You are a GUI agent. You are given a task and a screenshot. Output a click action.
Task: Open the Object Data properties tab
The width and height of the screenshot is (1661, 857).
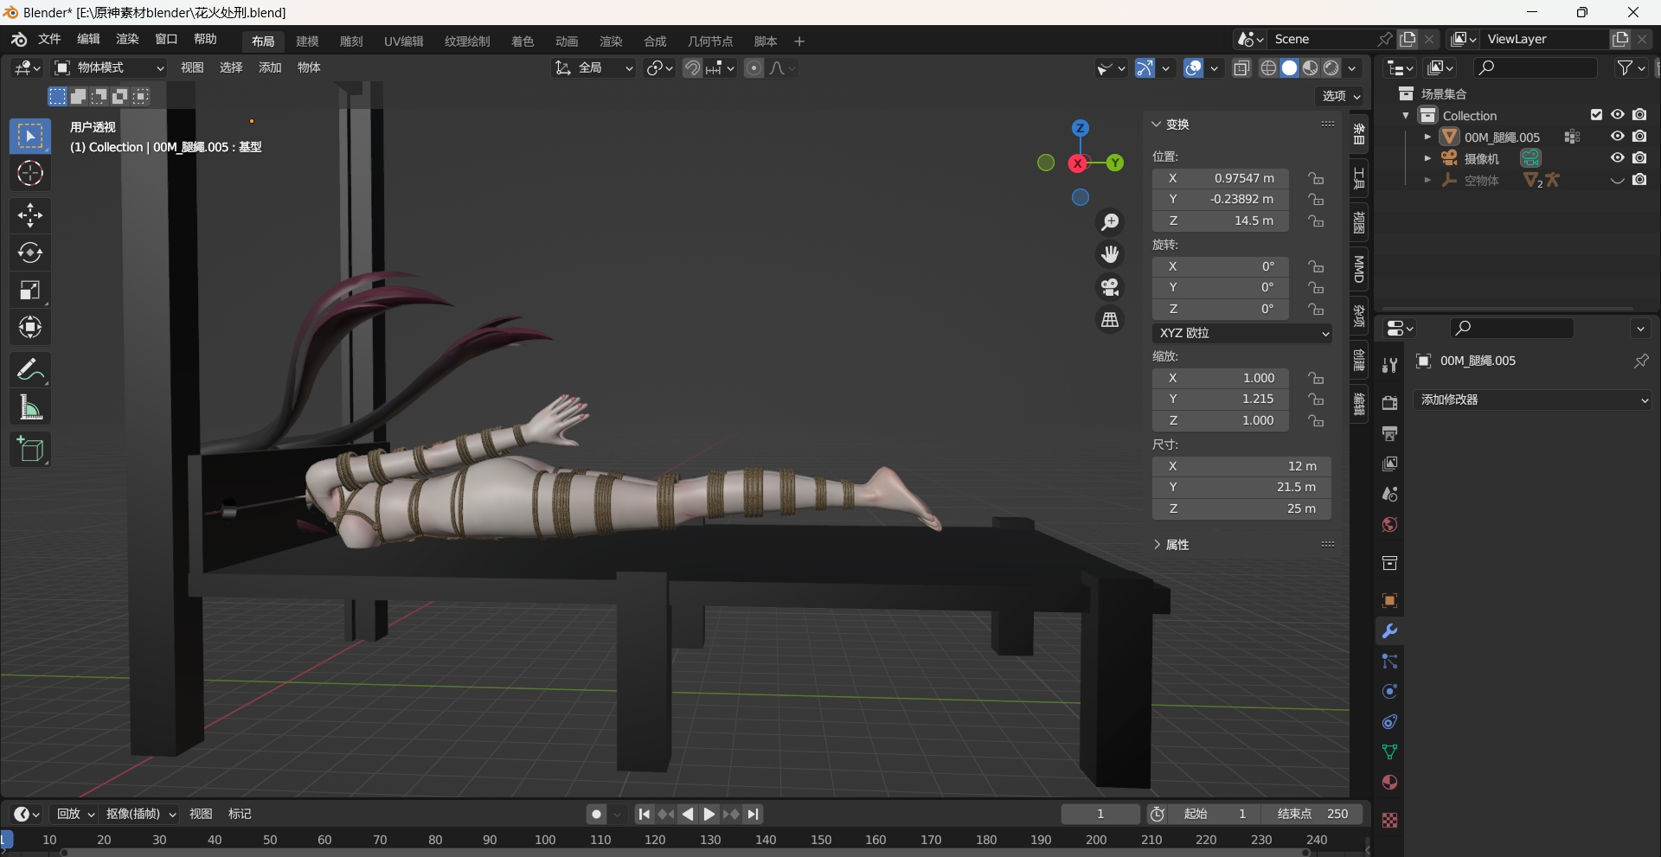point(1389,752)
